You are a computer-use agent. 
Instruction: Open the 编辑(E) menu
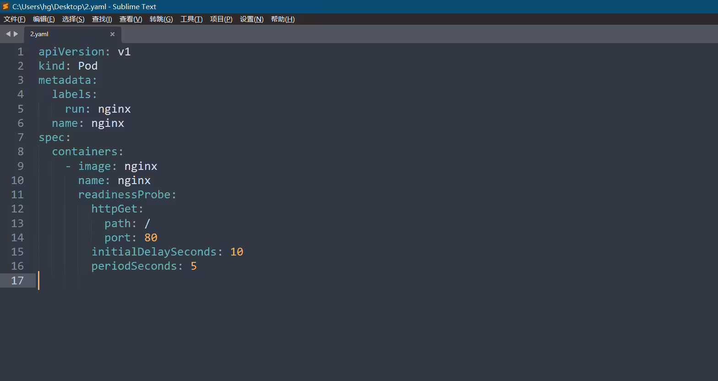coord(44,19)
